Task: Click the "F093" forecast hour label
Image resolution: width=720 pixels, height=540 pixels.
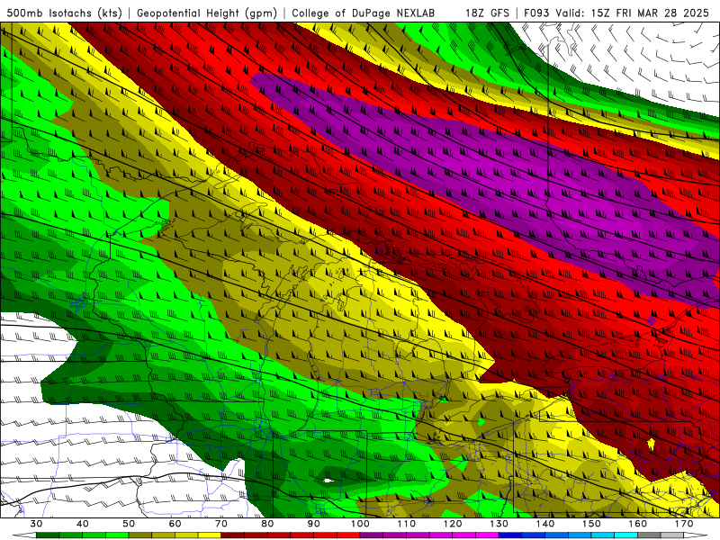Action: pyautogui.click(x=536, y=13)
